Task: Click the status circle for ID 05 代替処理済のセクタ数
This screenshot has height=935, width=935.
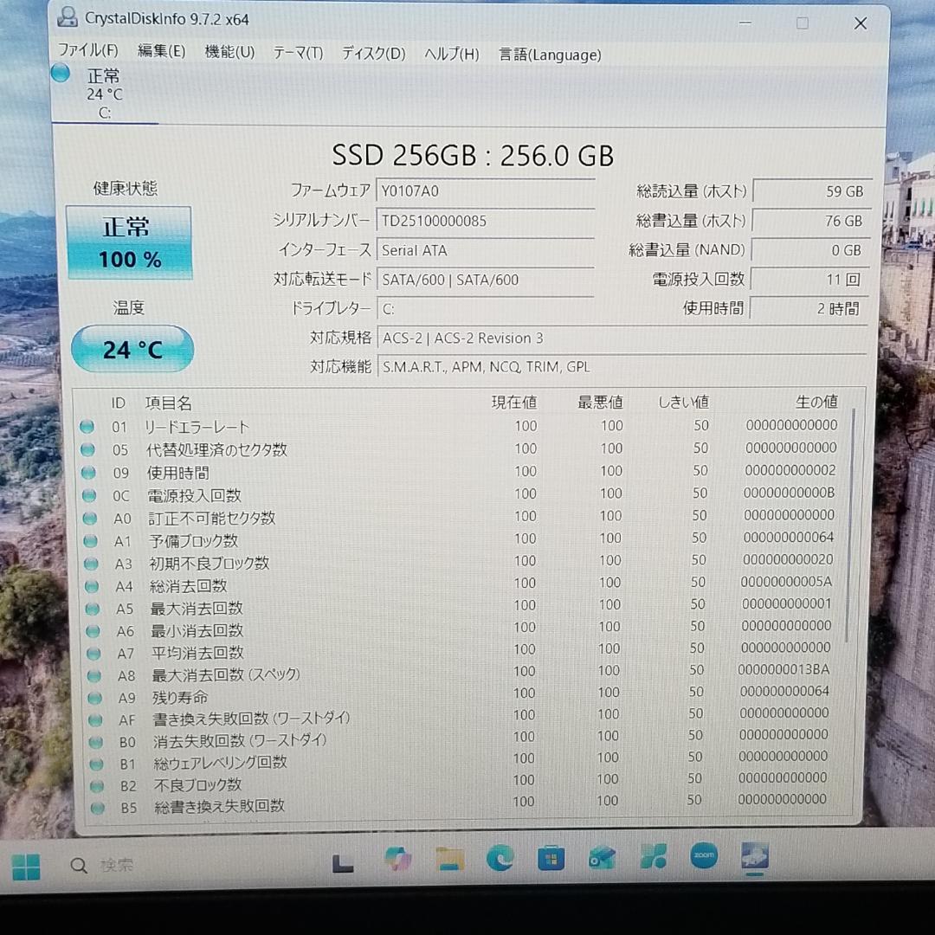Action: click(87, 449)
